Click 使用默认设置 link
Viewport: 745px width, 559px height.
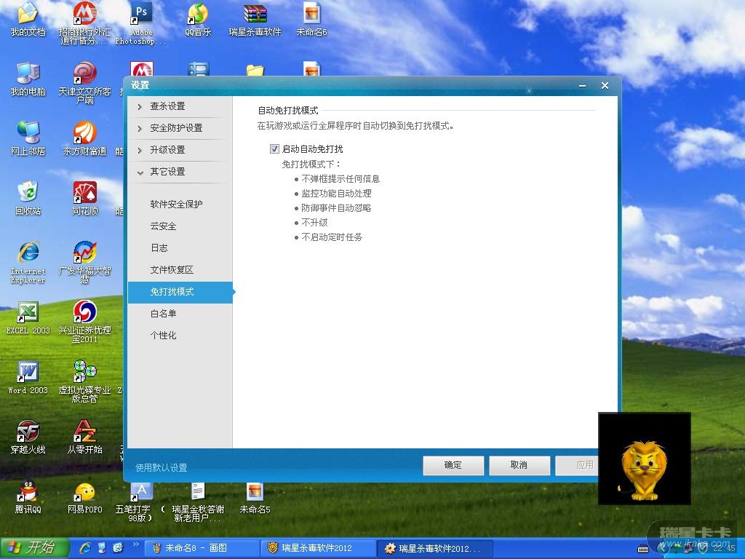(161, 468)
